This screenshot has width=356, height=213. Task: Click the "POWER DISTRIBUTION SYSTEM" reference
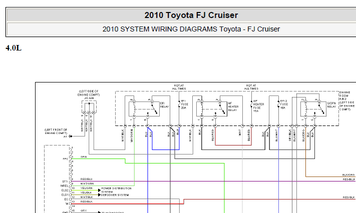click(116, 190)
